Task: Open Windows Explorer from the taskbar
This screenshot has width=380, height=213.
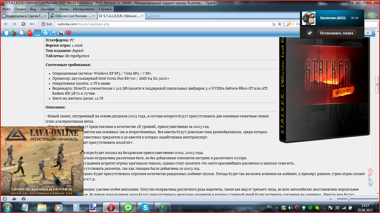Action: pos(42,207)
